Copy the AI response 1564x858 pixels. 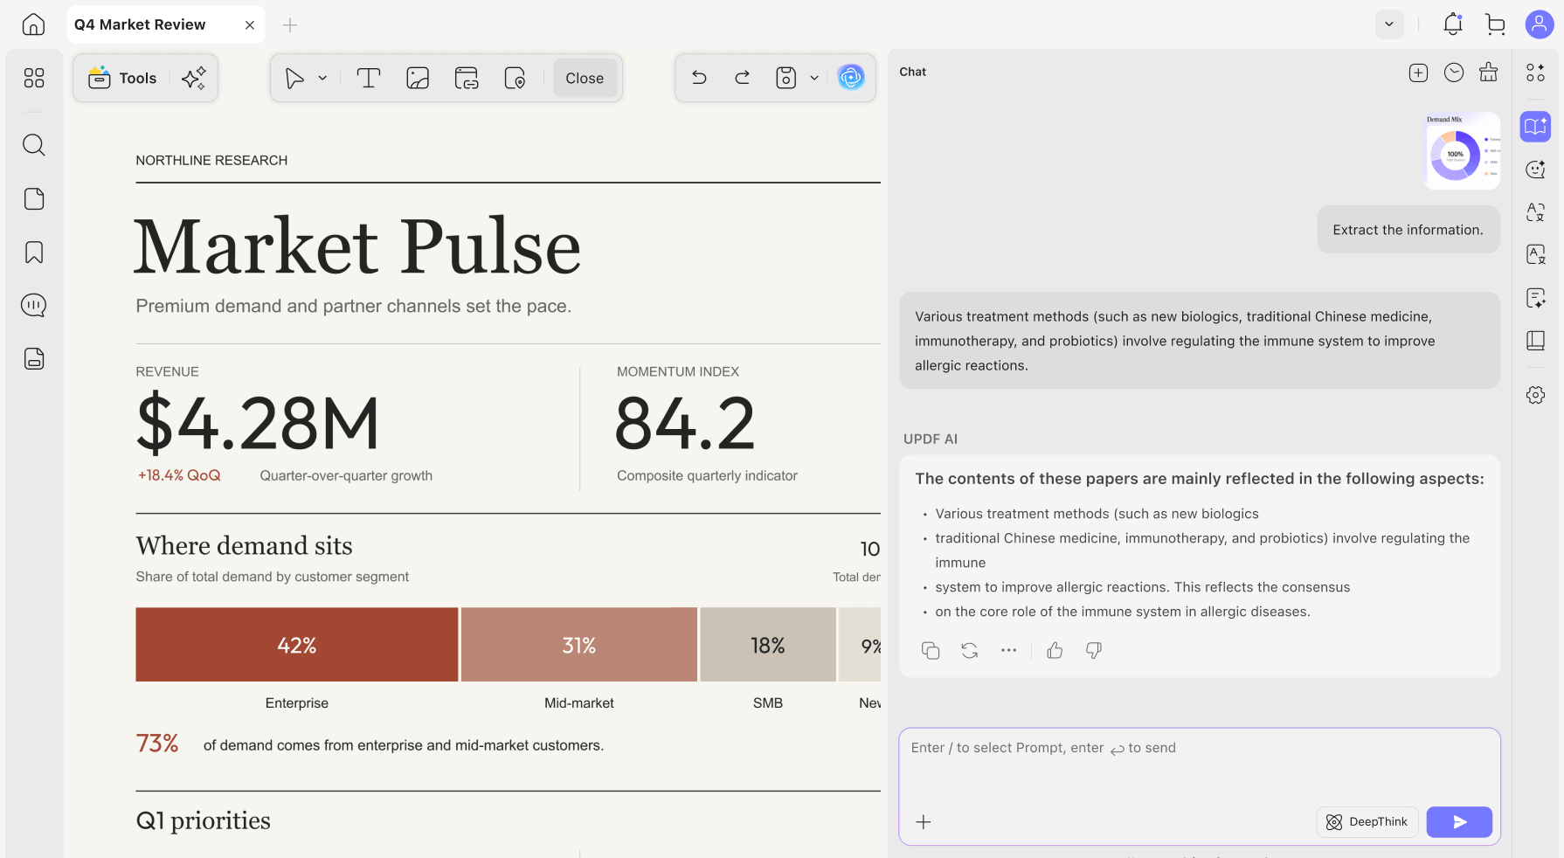pyautogui.click(x=931, y=650)
